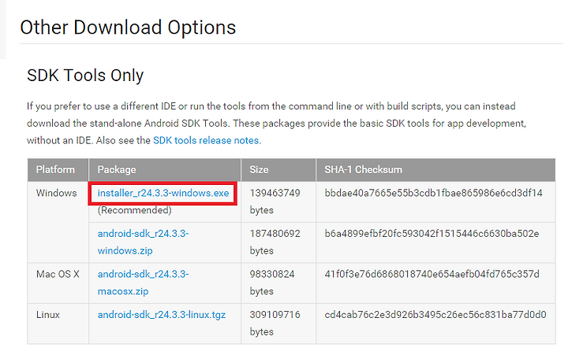The image size is (568, 355).
Task: Select checksum starting with 41f0f3e76d68
Action: pos(432,274)
